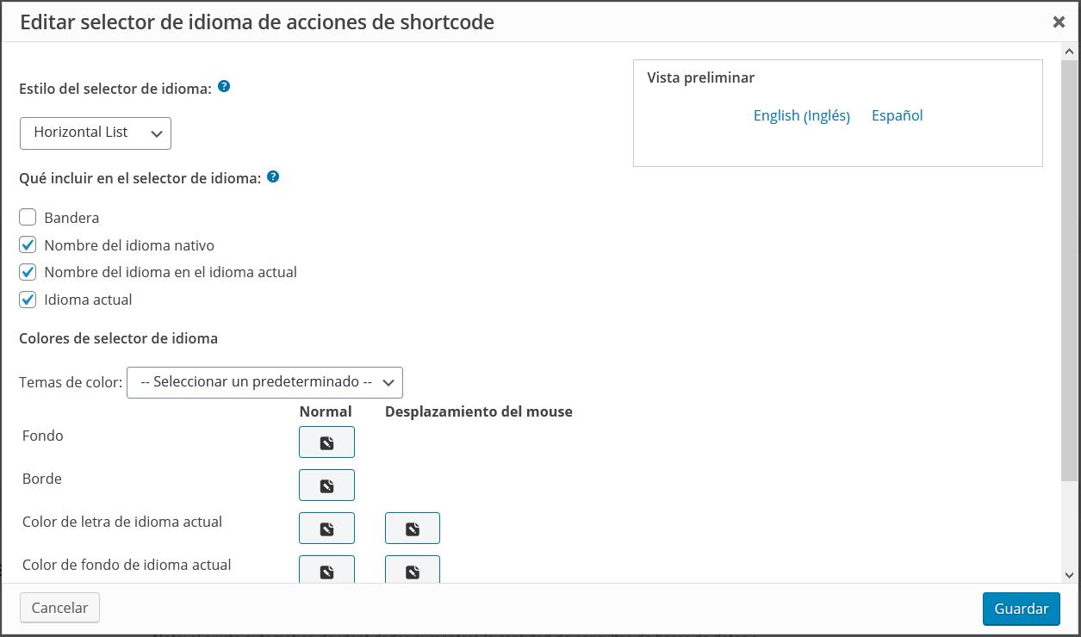Toggle 'Nombre del idioma en el idioma actual'
The image size is (1081, 637).
coord(28,272)
